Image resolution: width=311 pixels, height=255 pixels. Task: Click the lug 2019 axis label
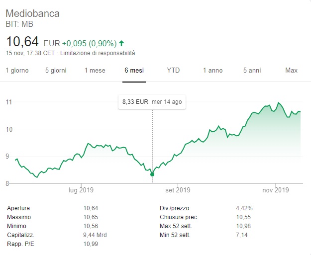coord(81,190)
